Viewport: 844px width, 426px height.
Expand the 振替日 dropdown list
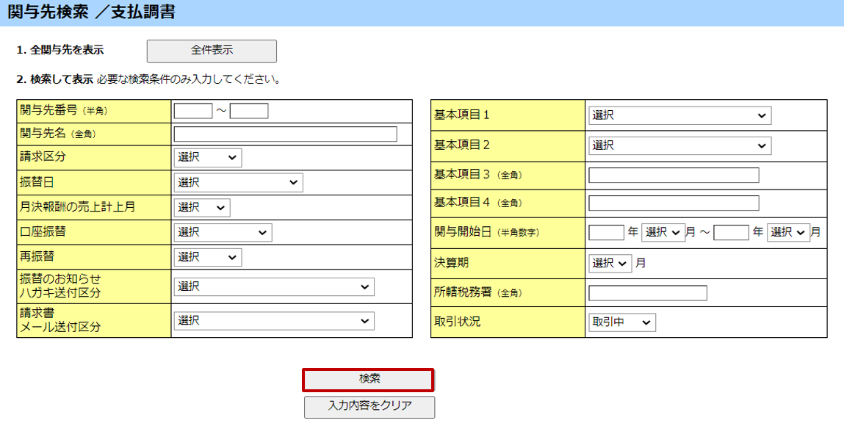[x=238, y=183]
